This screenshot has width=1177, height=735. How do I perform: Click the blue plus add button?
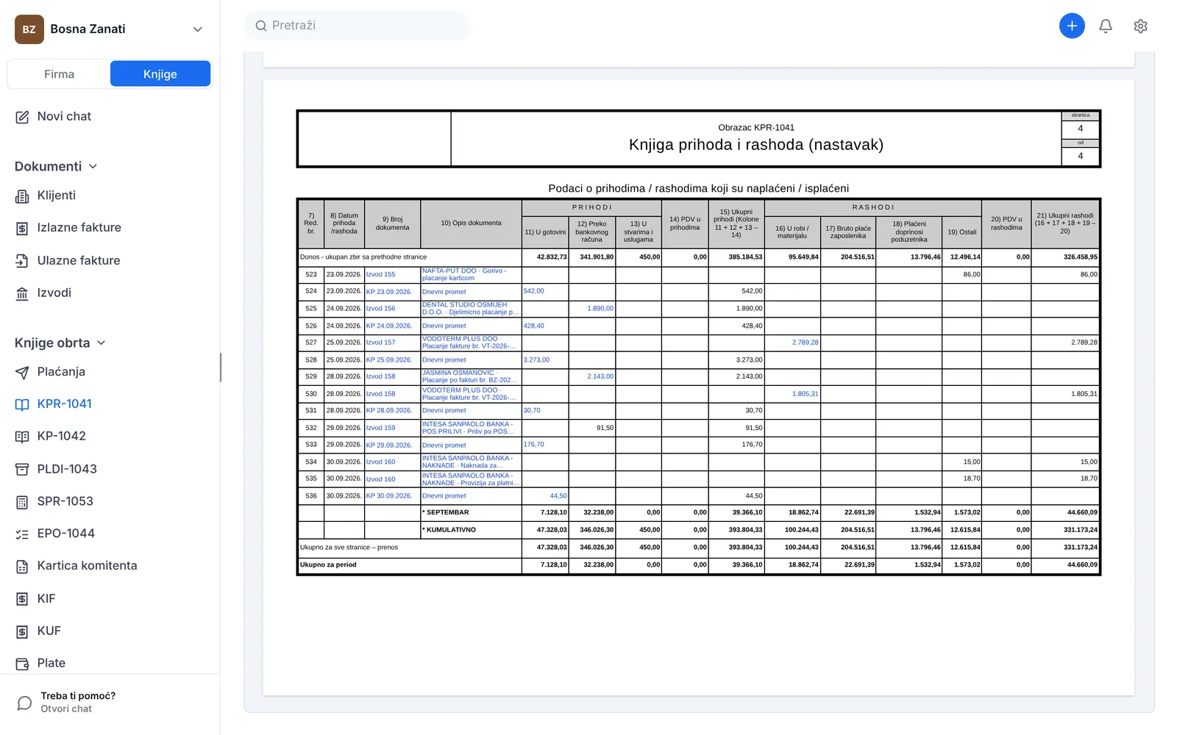click(1072, 26)
